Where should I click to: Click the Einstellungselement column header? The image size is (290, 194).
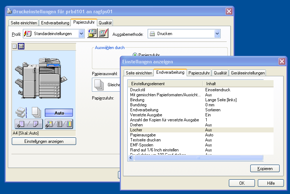pyautogui.click(x=165, y=84)
